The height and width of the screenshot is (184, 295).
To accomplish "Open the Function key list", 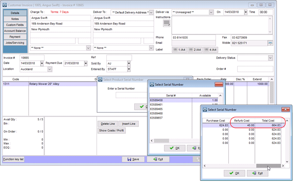I will click(13, 159).
